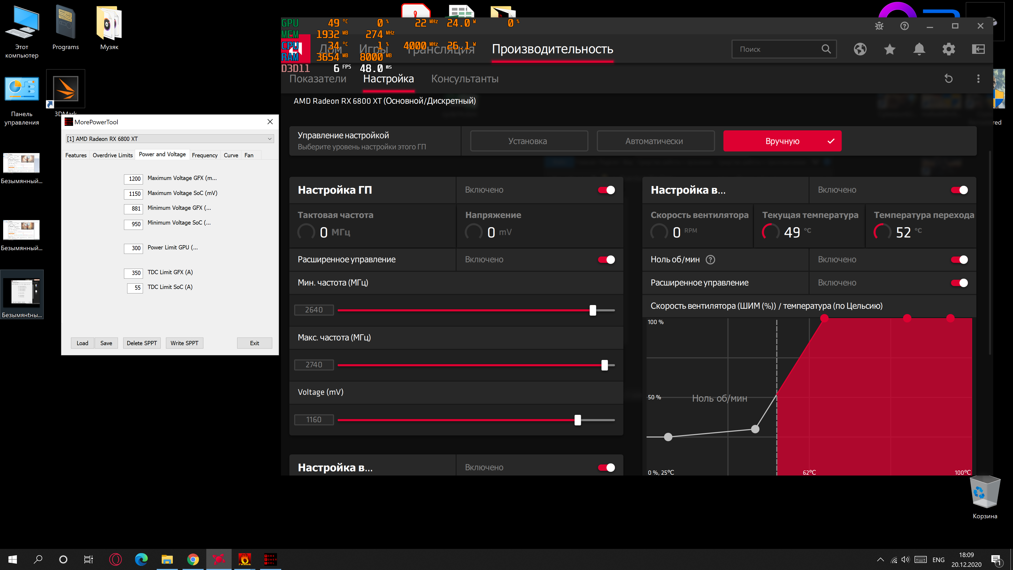Viewport: 1013px width, 570px height.
Task: Open Radeon settings gear icon
Action: click(x=949, y=49)
